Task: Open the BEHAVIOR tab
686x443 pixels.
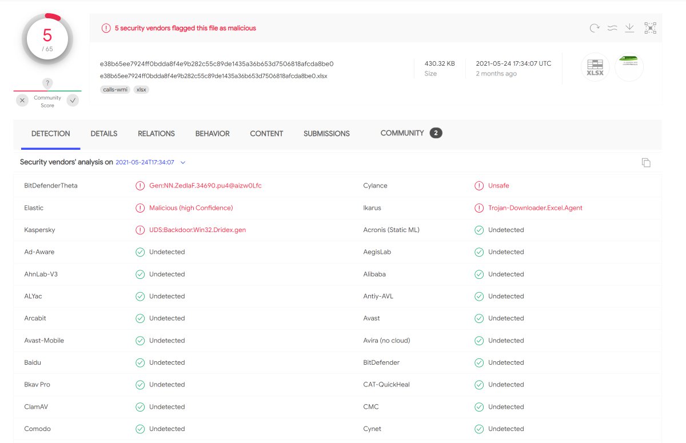Action: [213, 134]
